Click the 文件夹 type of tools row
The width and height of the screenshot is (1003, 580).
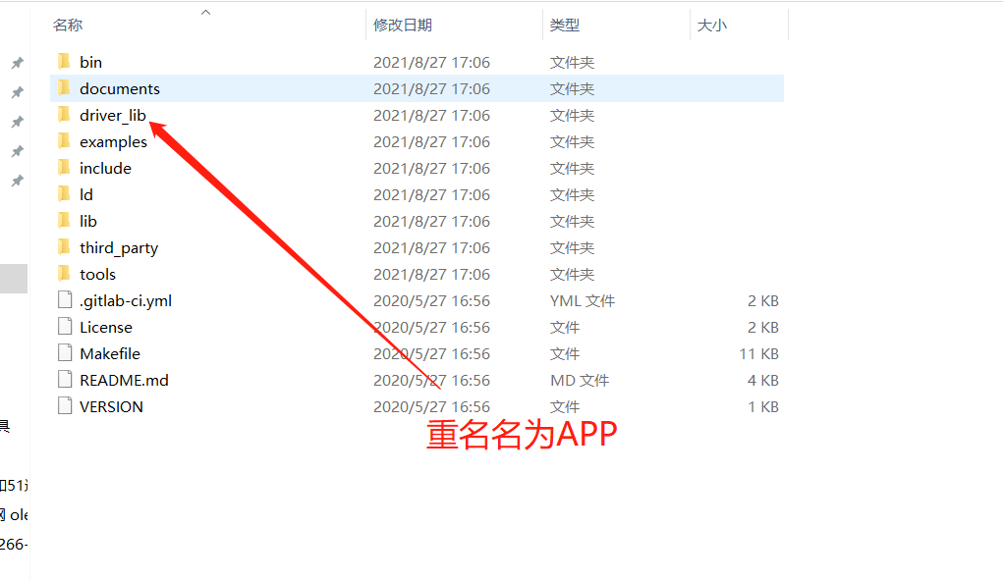(x=573, y=274)
